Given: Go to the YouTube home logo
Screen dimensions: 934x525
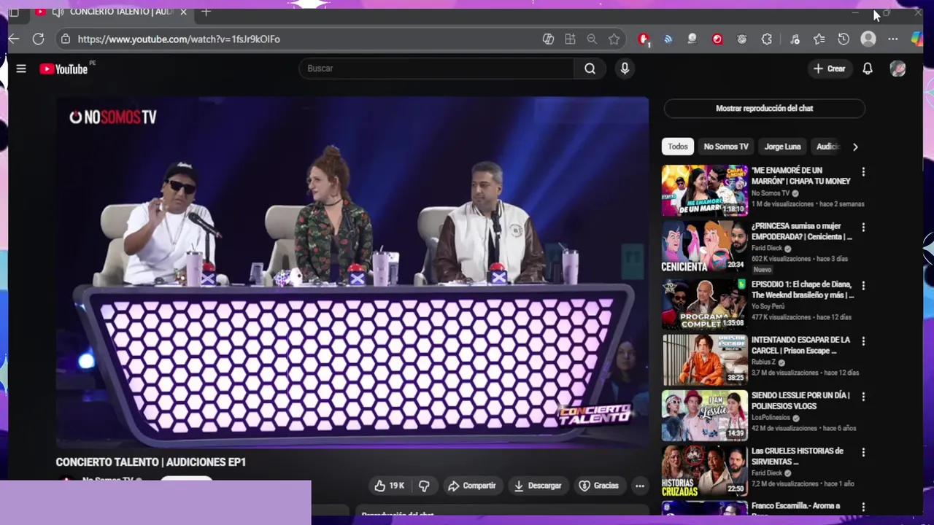Looking at the screenshot, I should point(64,69).
